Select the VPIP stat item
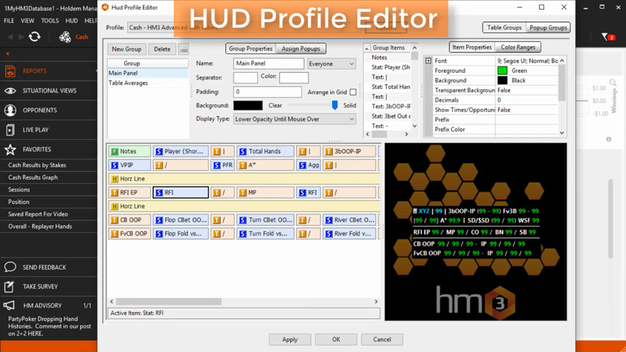 130,165
